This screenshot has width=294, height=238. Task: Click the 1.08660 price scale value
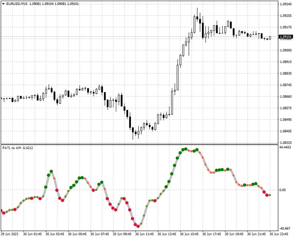[x=286, y=96]
